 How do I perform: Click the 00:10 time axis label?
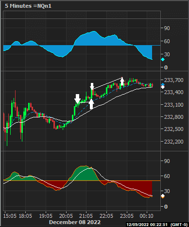[147, 216]
